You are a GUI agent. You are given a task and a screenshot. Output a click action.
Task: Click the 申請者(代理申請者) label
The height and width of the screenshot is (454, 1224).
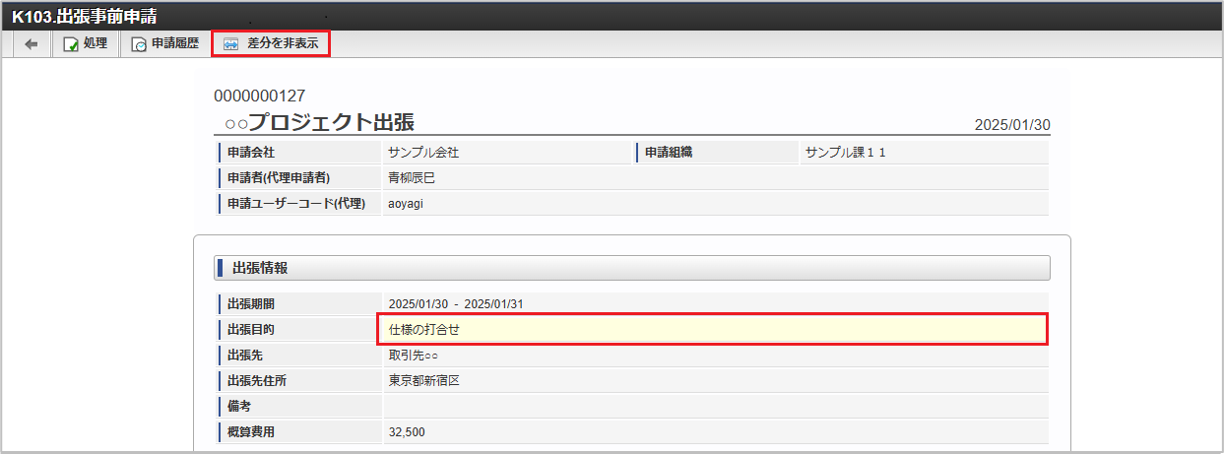(279, 178)
